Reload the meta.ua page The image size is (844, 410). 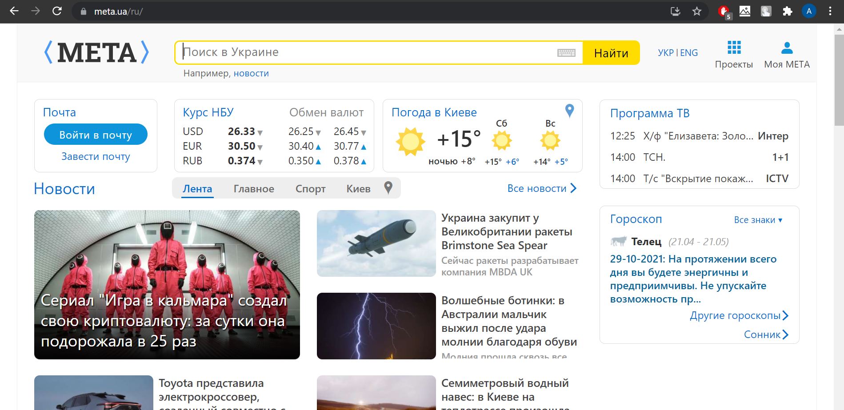tap(57, 11)
